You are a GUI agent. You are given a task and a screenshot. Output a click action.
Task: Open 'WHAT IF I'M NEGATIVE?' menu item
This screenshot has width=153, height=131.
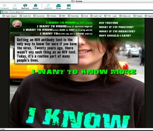[117, 31]
